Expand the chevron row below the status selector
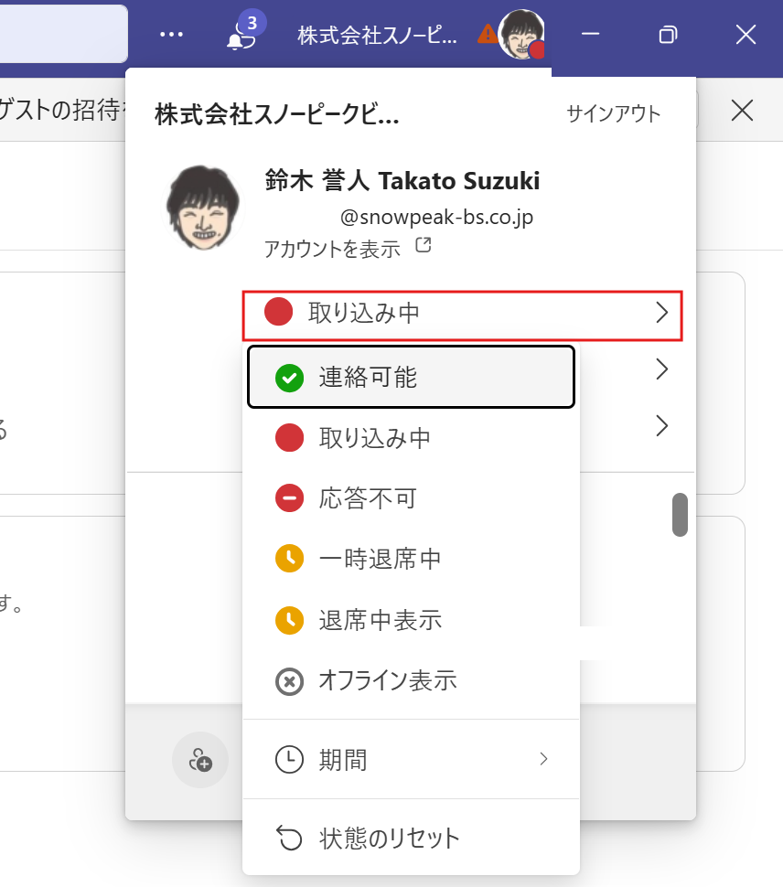 click(662, 369)
